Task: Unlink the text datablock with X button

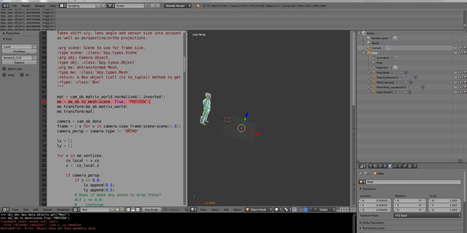Action: (121, 209)
